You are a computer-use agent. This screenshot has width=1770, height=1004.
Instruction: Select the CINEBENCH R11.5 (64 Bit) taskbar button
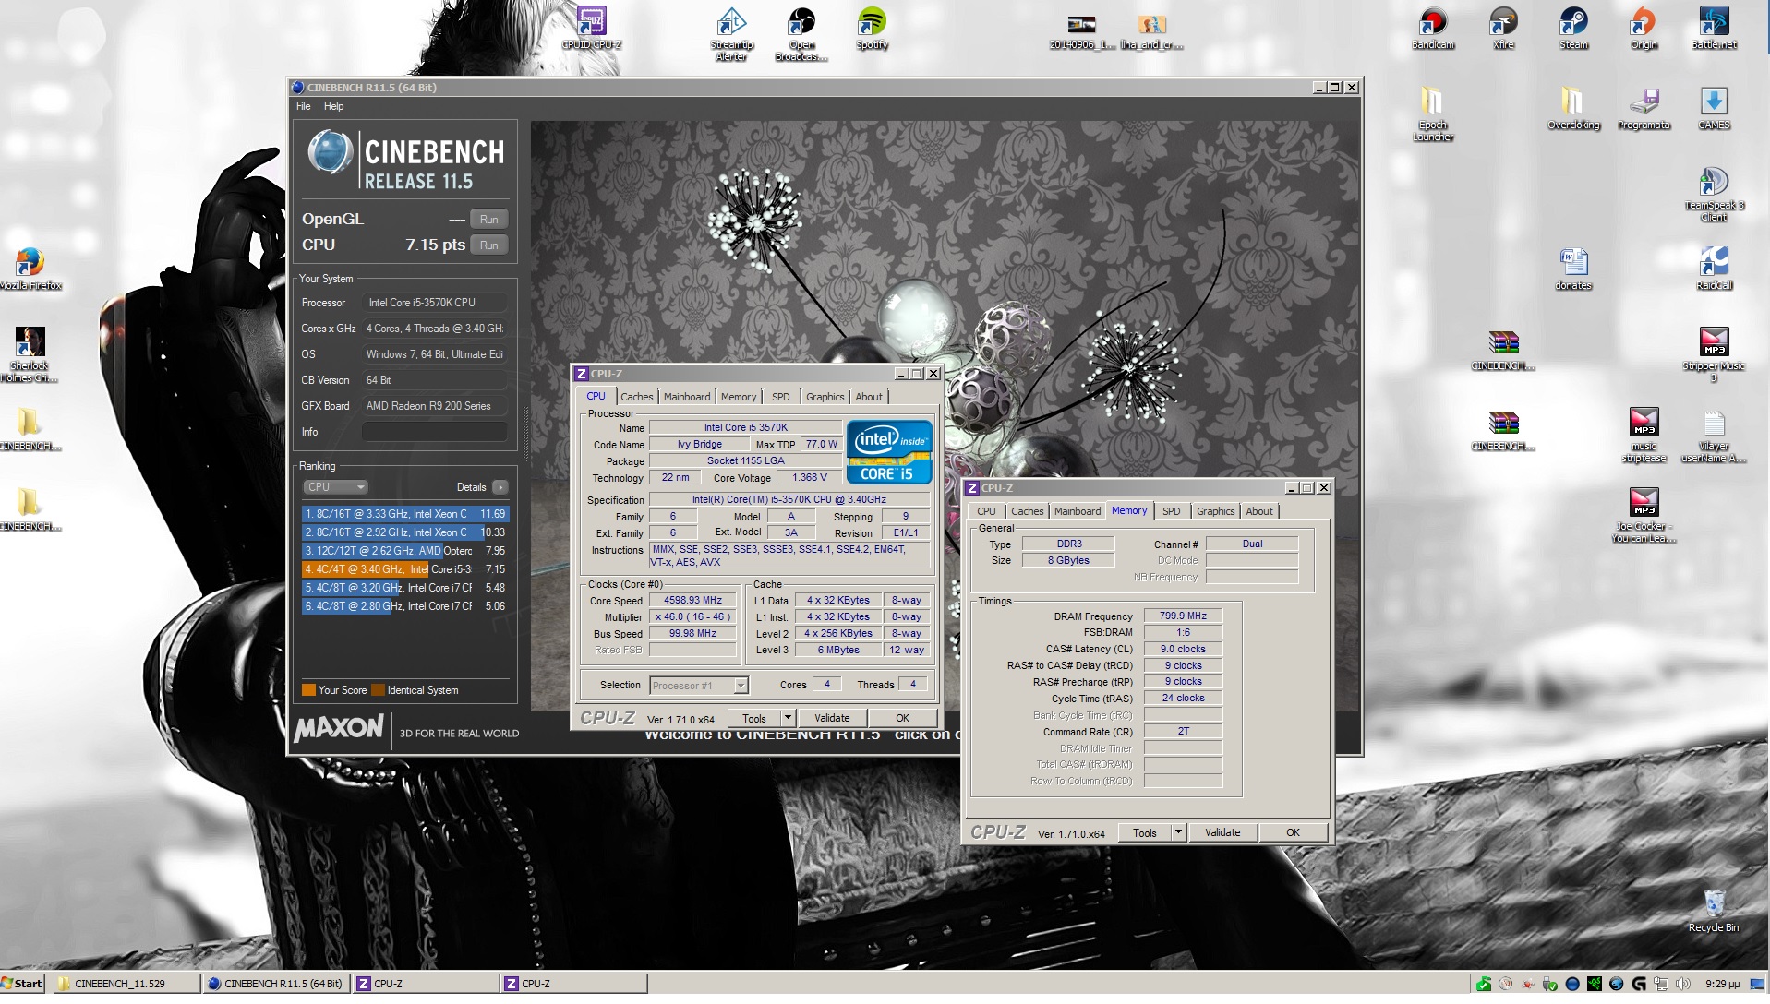276,984
